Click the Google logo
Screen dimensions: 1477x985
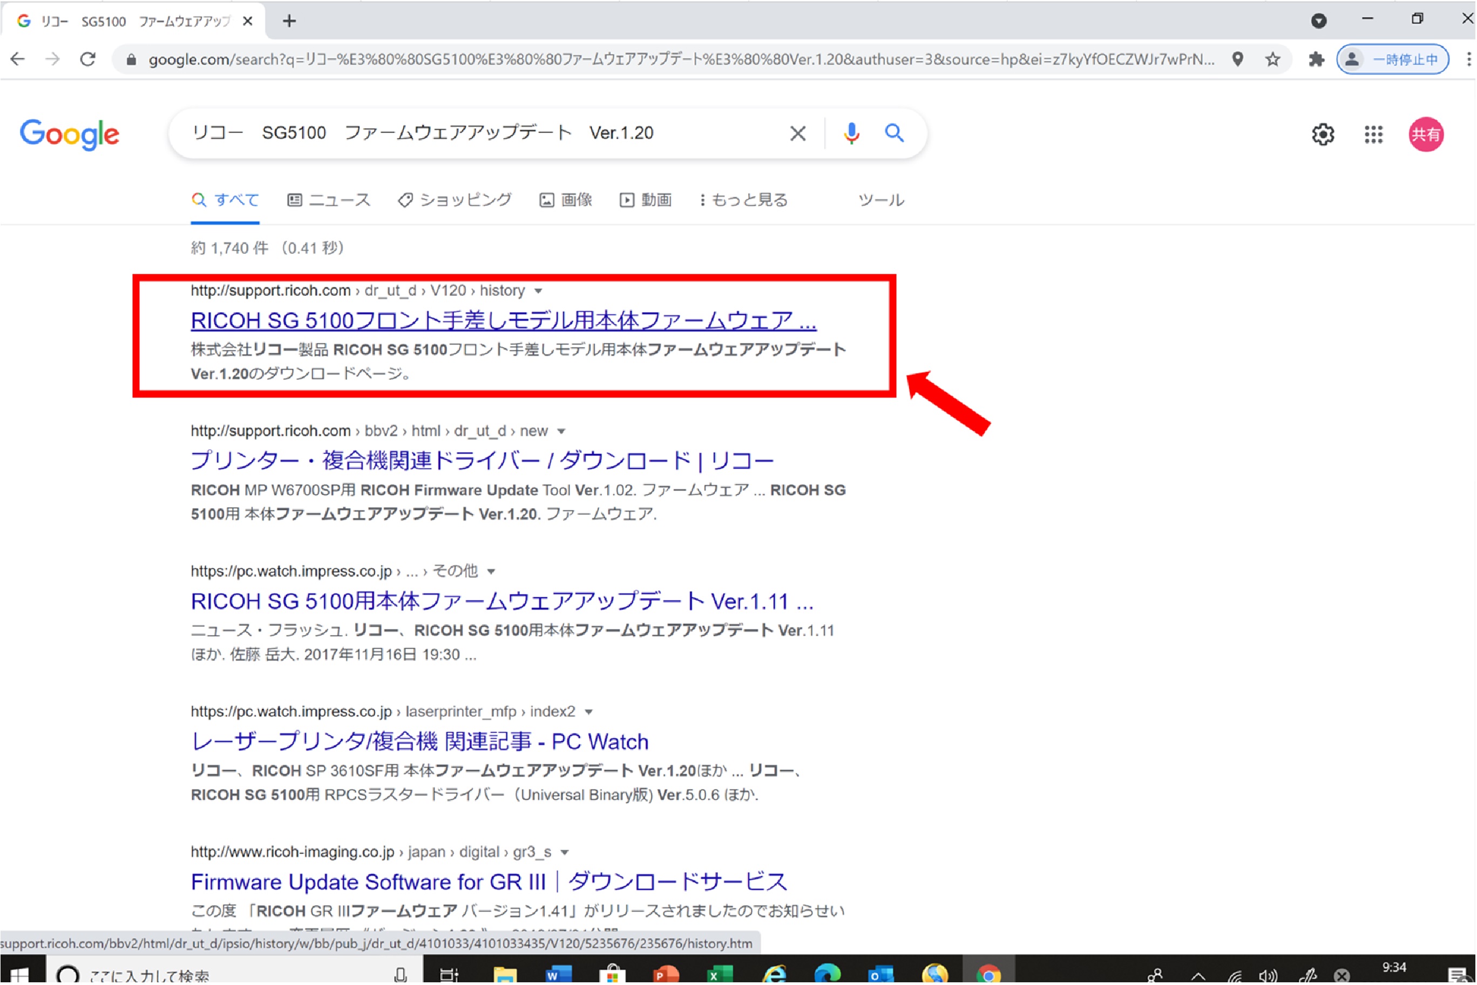coord(69,134)
